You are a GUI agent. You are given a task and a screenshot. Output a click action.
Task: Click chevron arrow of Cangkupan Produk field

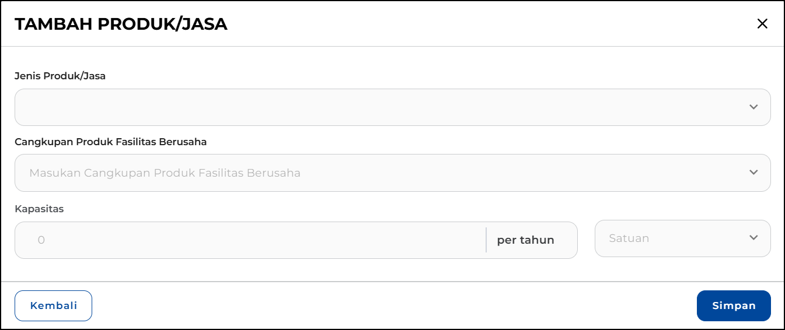click(753, 173)
